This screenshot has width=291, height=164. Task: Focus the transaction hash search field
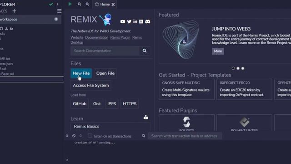click(185, 136)
